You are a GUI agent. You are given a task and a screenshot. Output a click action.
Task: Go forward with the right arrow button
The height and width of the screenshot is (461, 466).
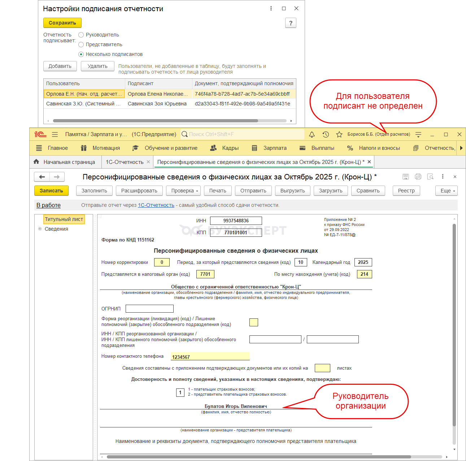(x=57, y=177)
